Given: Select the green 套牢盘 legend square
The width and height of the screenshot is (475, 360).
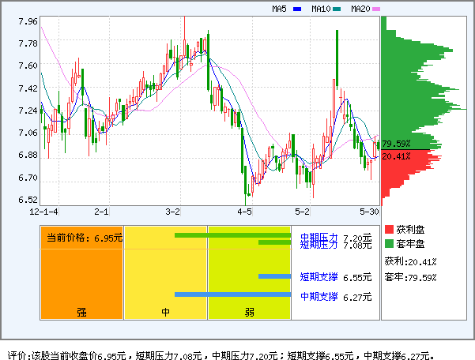Looking at the screenshot, I should point(388,243).
